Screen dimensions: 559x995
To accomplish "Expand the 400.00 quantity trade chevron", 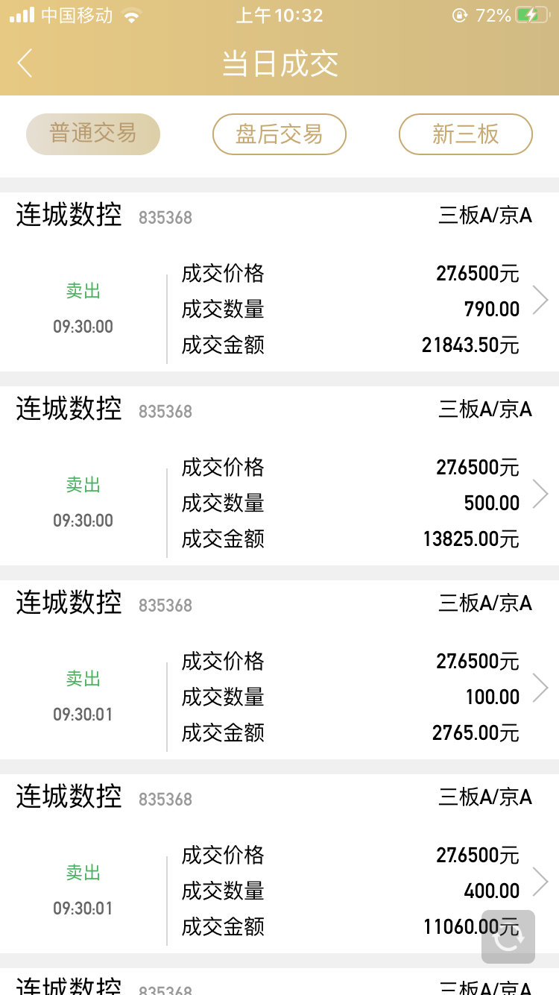I will (x=541, y=882).
